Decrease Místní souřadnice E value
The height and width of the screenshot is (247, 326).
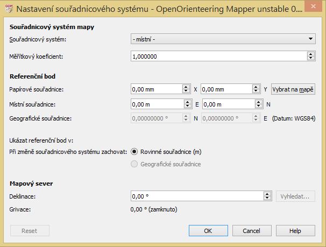pyautogui.click(x=188, y=106)
